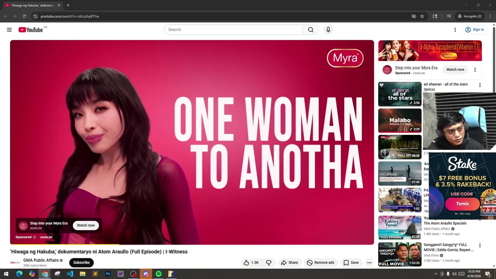Open the 27:45 full episode thumbnail
496x279 pixels.
pos(400,174)
